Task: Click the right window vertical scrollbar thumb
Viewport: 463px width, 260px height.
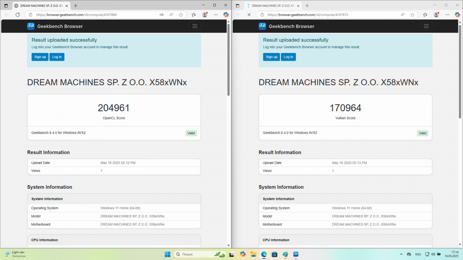Action: 460,72
